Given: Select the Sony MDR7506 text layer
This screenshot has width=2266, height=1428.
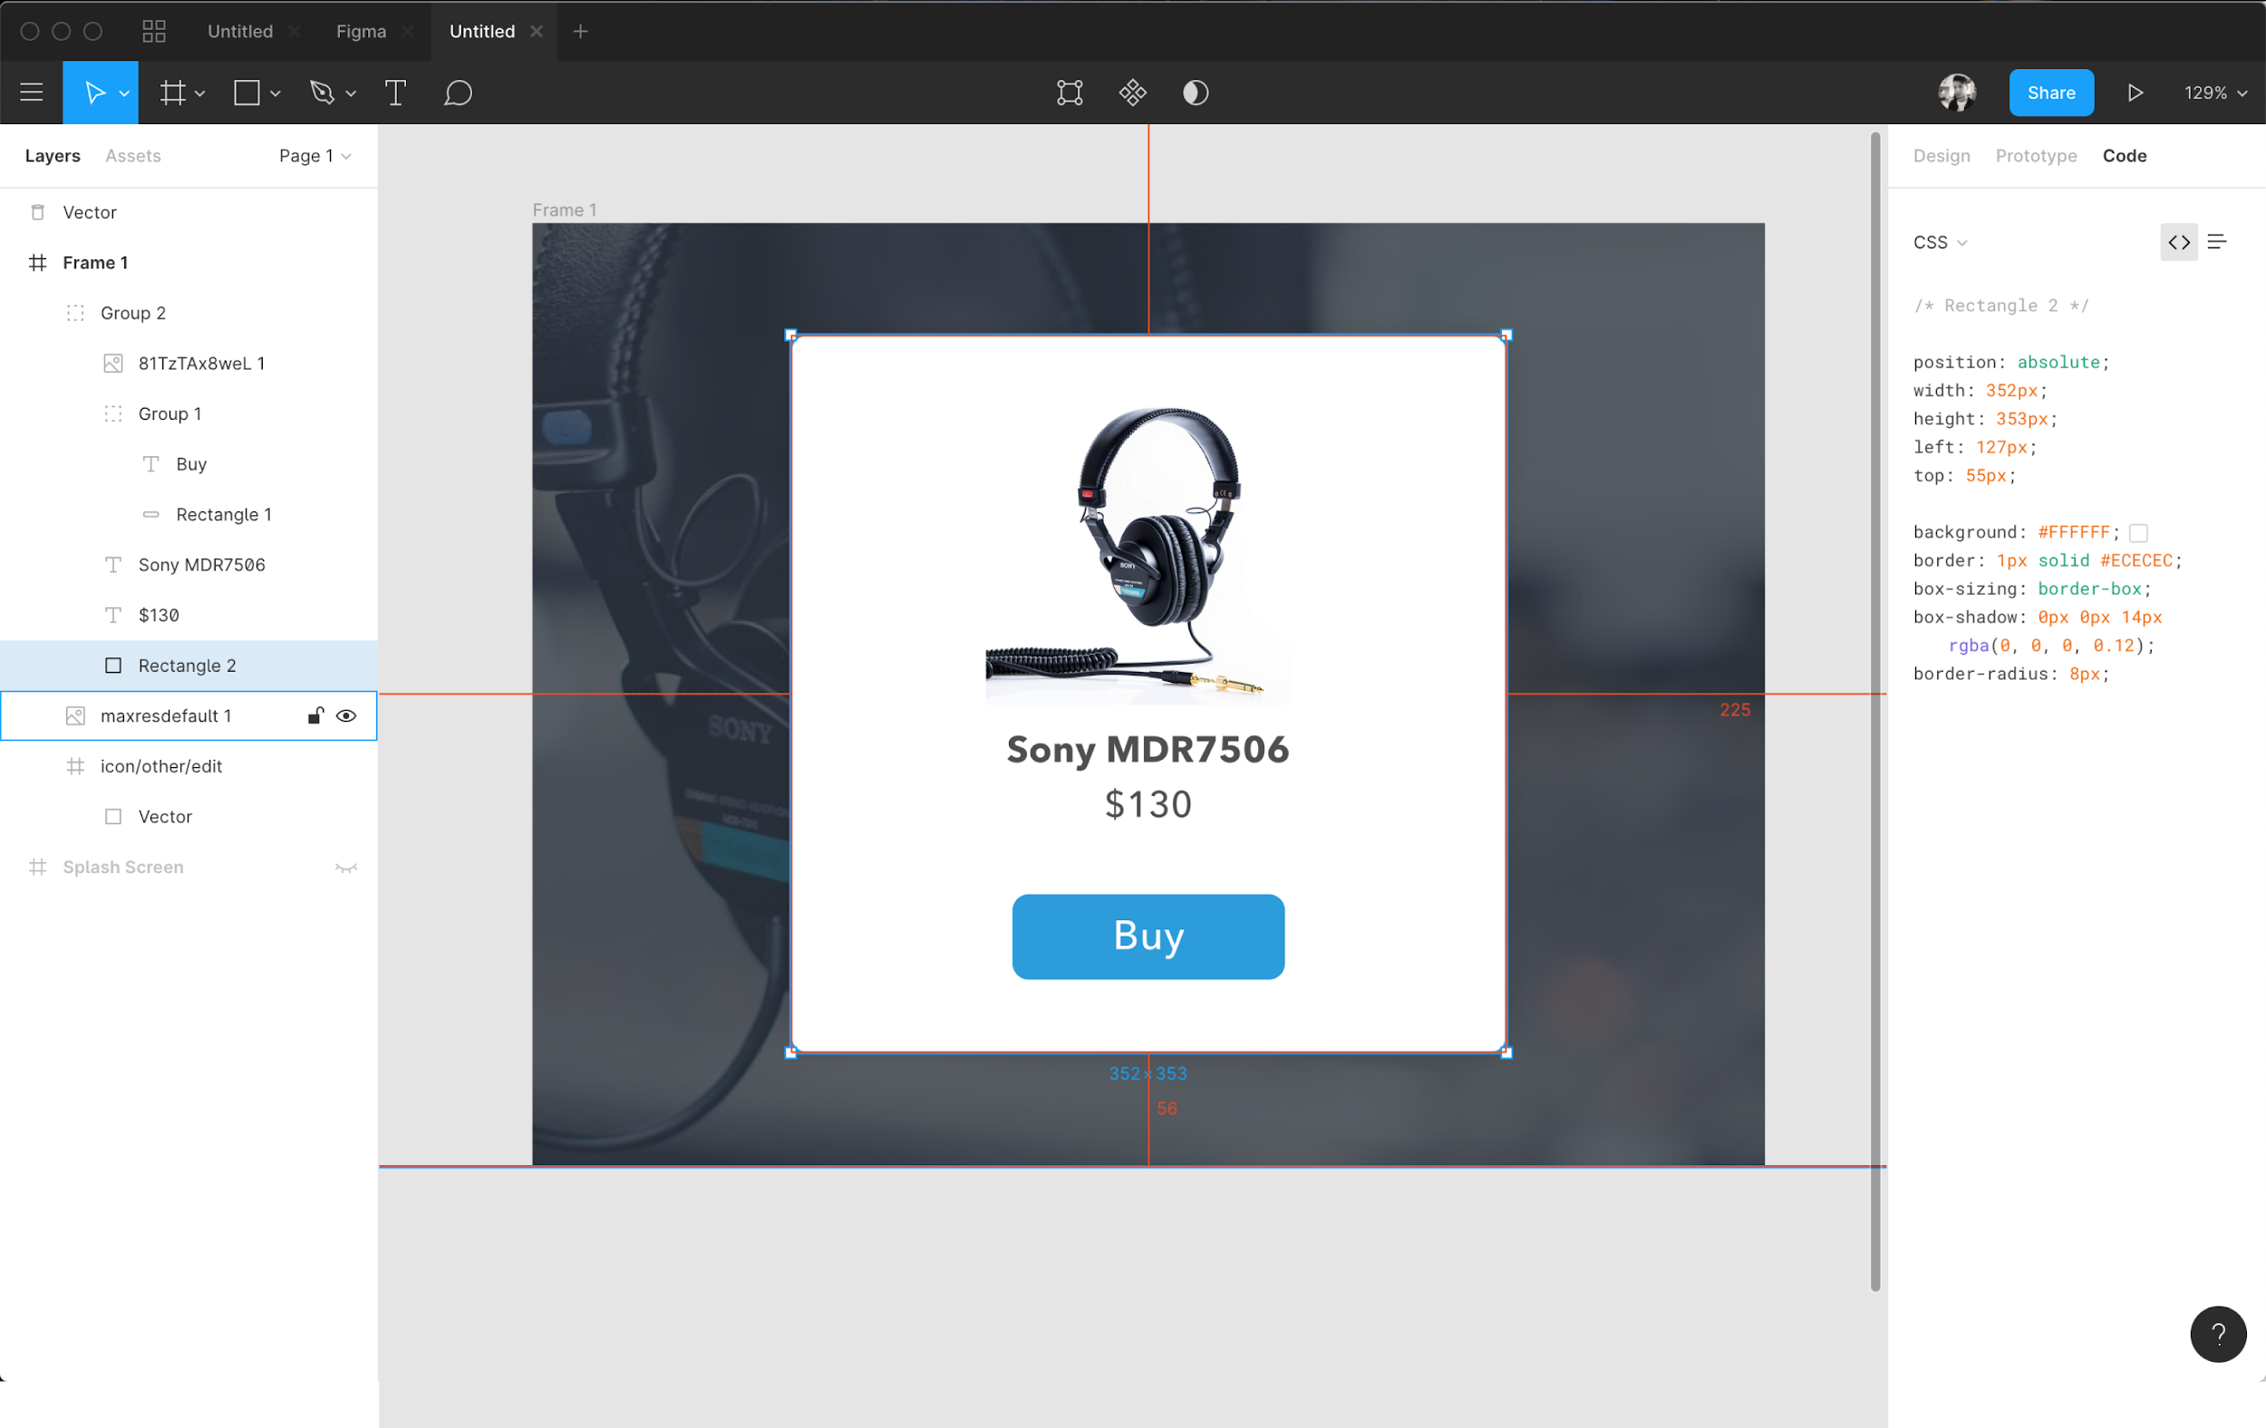Looking at the screenshot, I should [189, 565].
